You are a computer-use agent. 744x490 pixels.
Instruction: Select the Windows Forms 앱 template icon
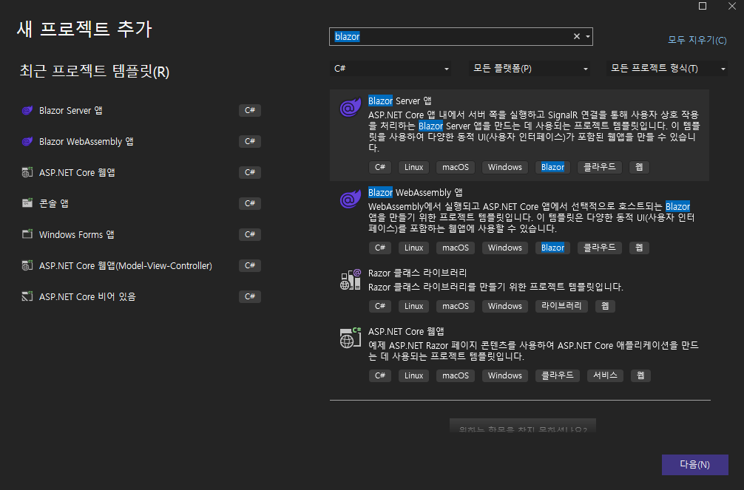click(27, 234)
